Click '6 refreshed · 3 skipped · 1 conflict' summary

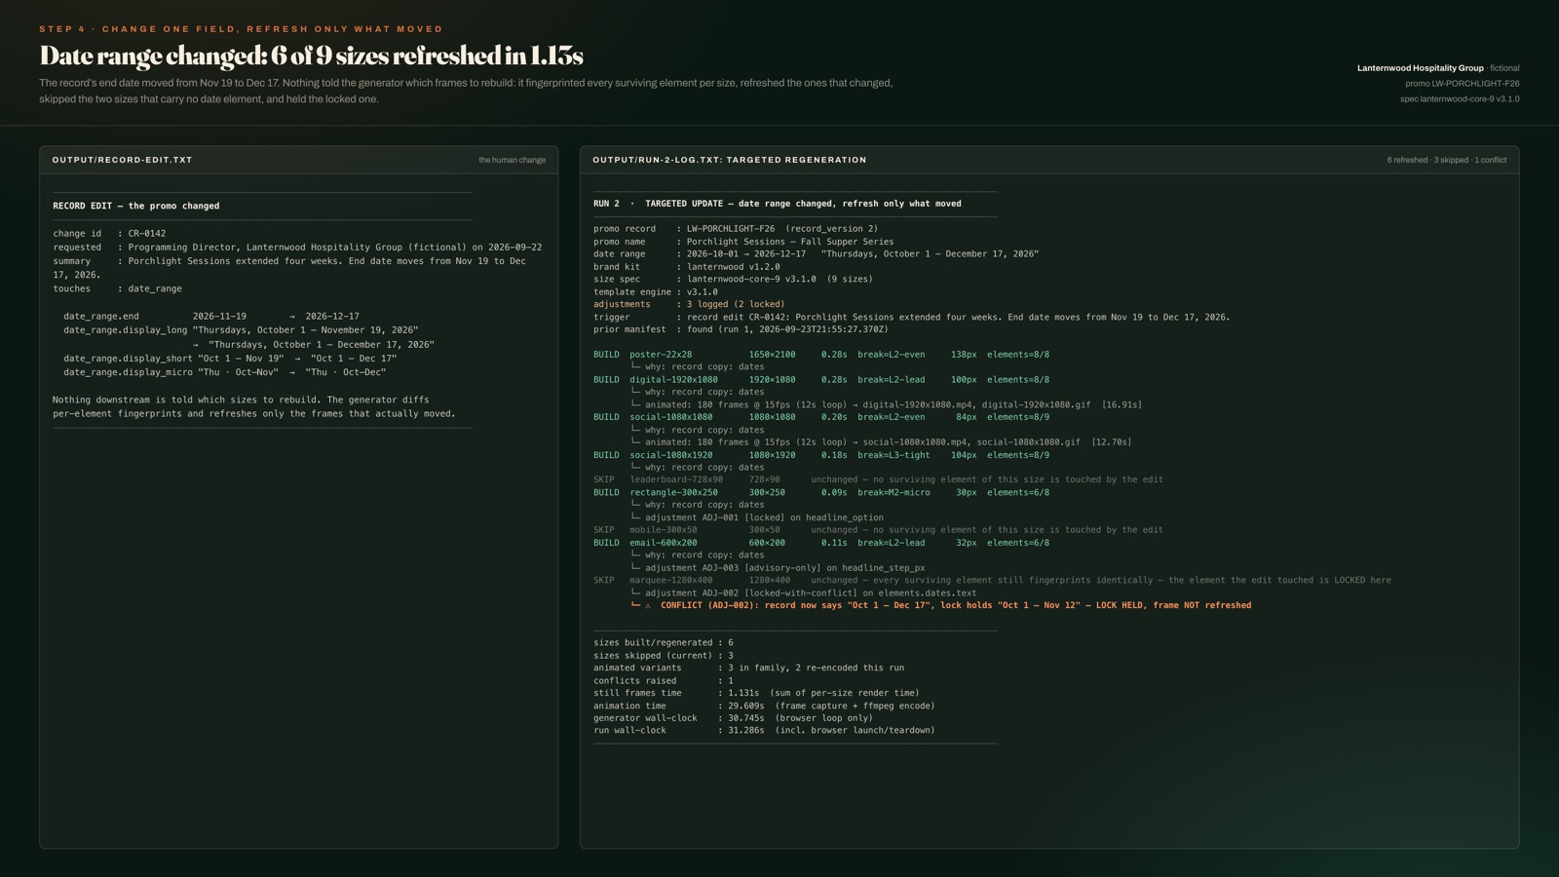(1446, 160)
